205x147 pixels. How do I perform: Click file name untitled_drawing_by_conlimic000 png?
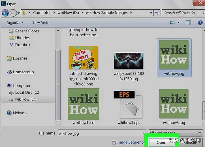(x=84, y=79)
